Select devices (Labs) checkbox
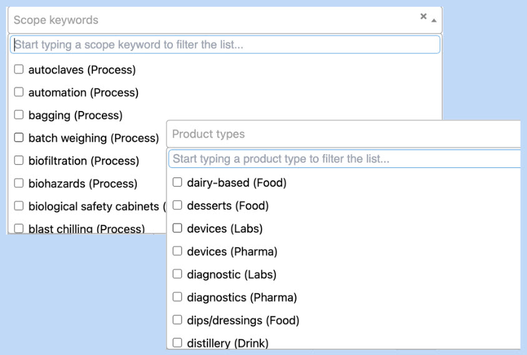527x355 pixels. coord(177,228)
